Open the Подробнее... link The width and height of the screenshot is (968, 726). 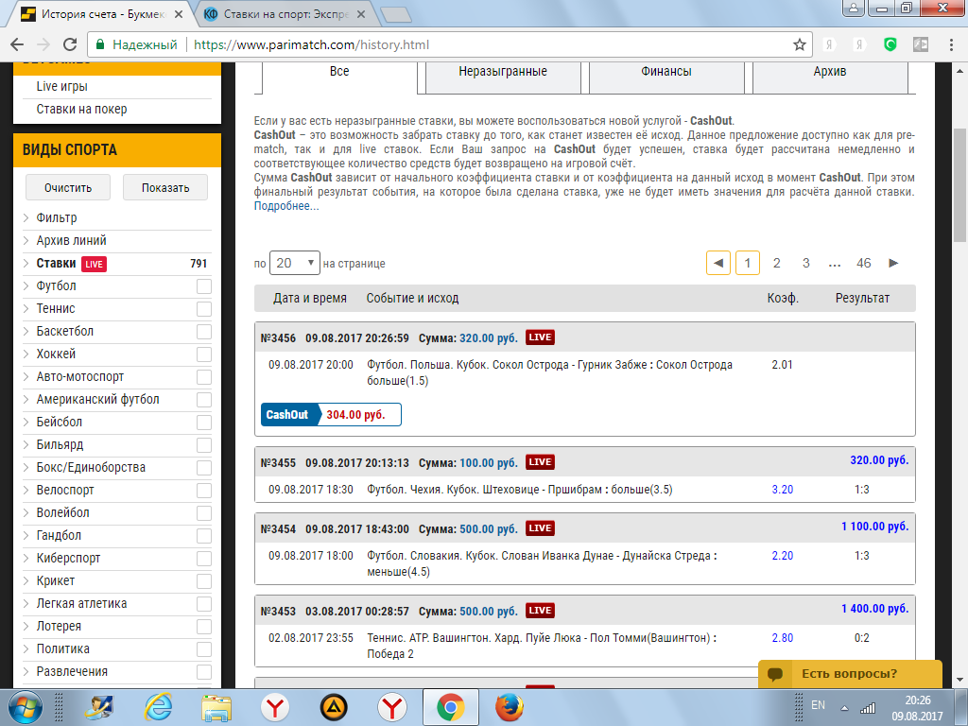pyautogui.click(x=286, y=206)
